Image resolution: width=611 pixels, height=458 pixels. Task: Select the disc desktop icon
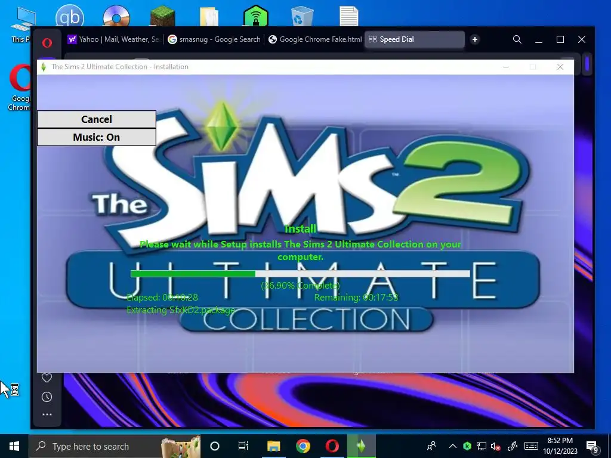[116, 16]
